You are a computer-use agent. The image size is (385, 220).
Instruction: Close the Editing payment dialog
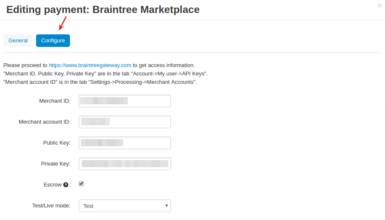[380, 5]
